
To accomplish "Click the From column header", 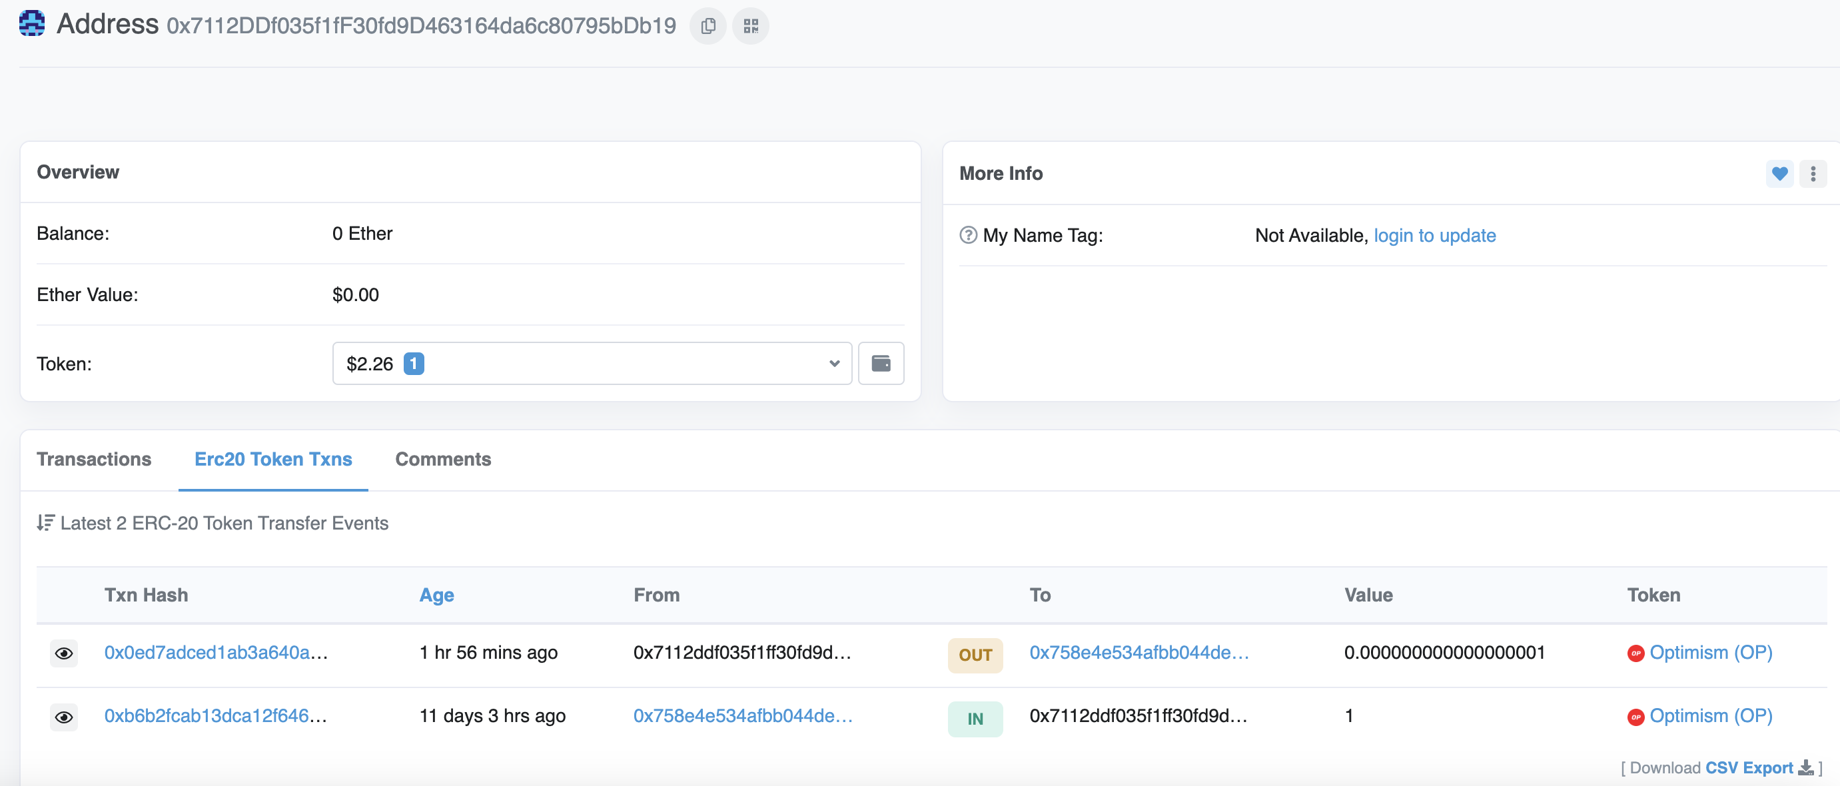I will (656, 595).
